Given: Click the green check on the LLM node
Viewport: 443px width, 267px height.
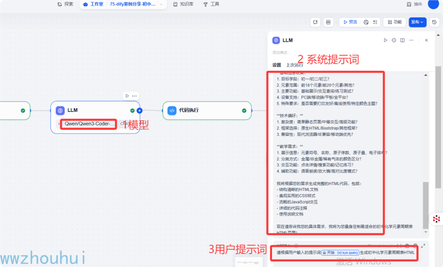Looking at the screenshot, I should pos(132,110).
